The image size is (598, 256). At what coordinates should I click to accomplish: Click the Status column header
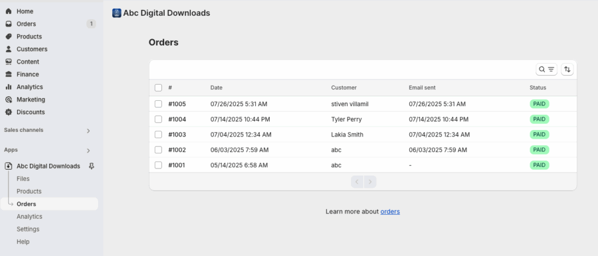coord(538,87)
